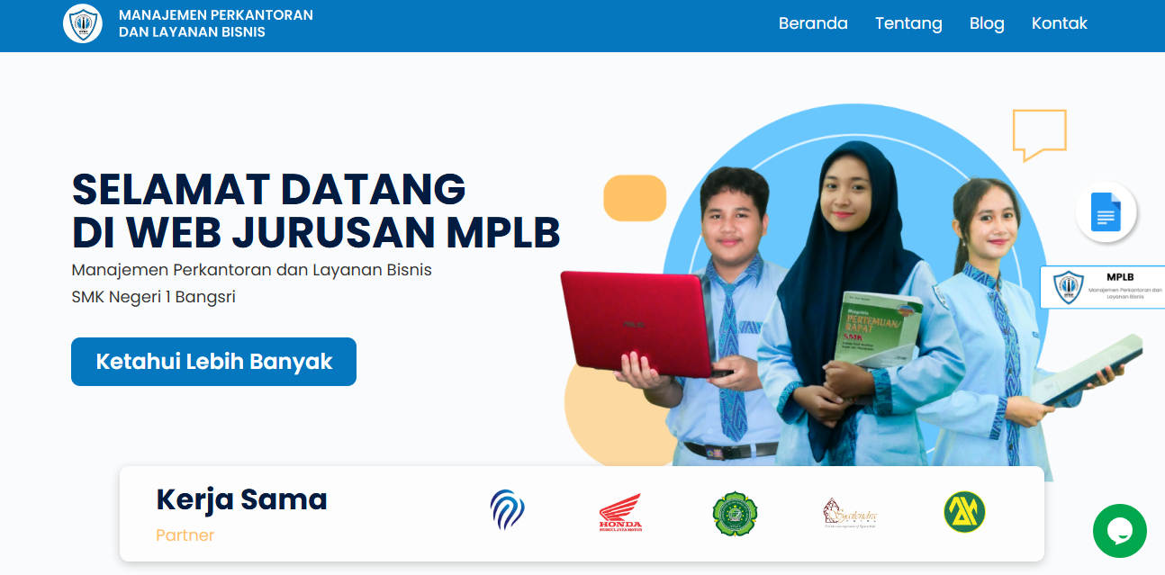
Task: Open the blue document icon beside the hero image
Action: pyautogui.click(x=1106, y=213)
